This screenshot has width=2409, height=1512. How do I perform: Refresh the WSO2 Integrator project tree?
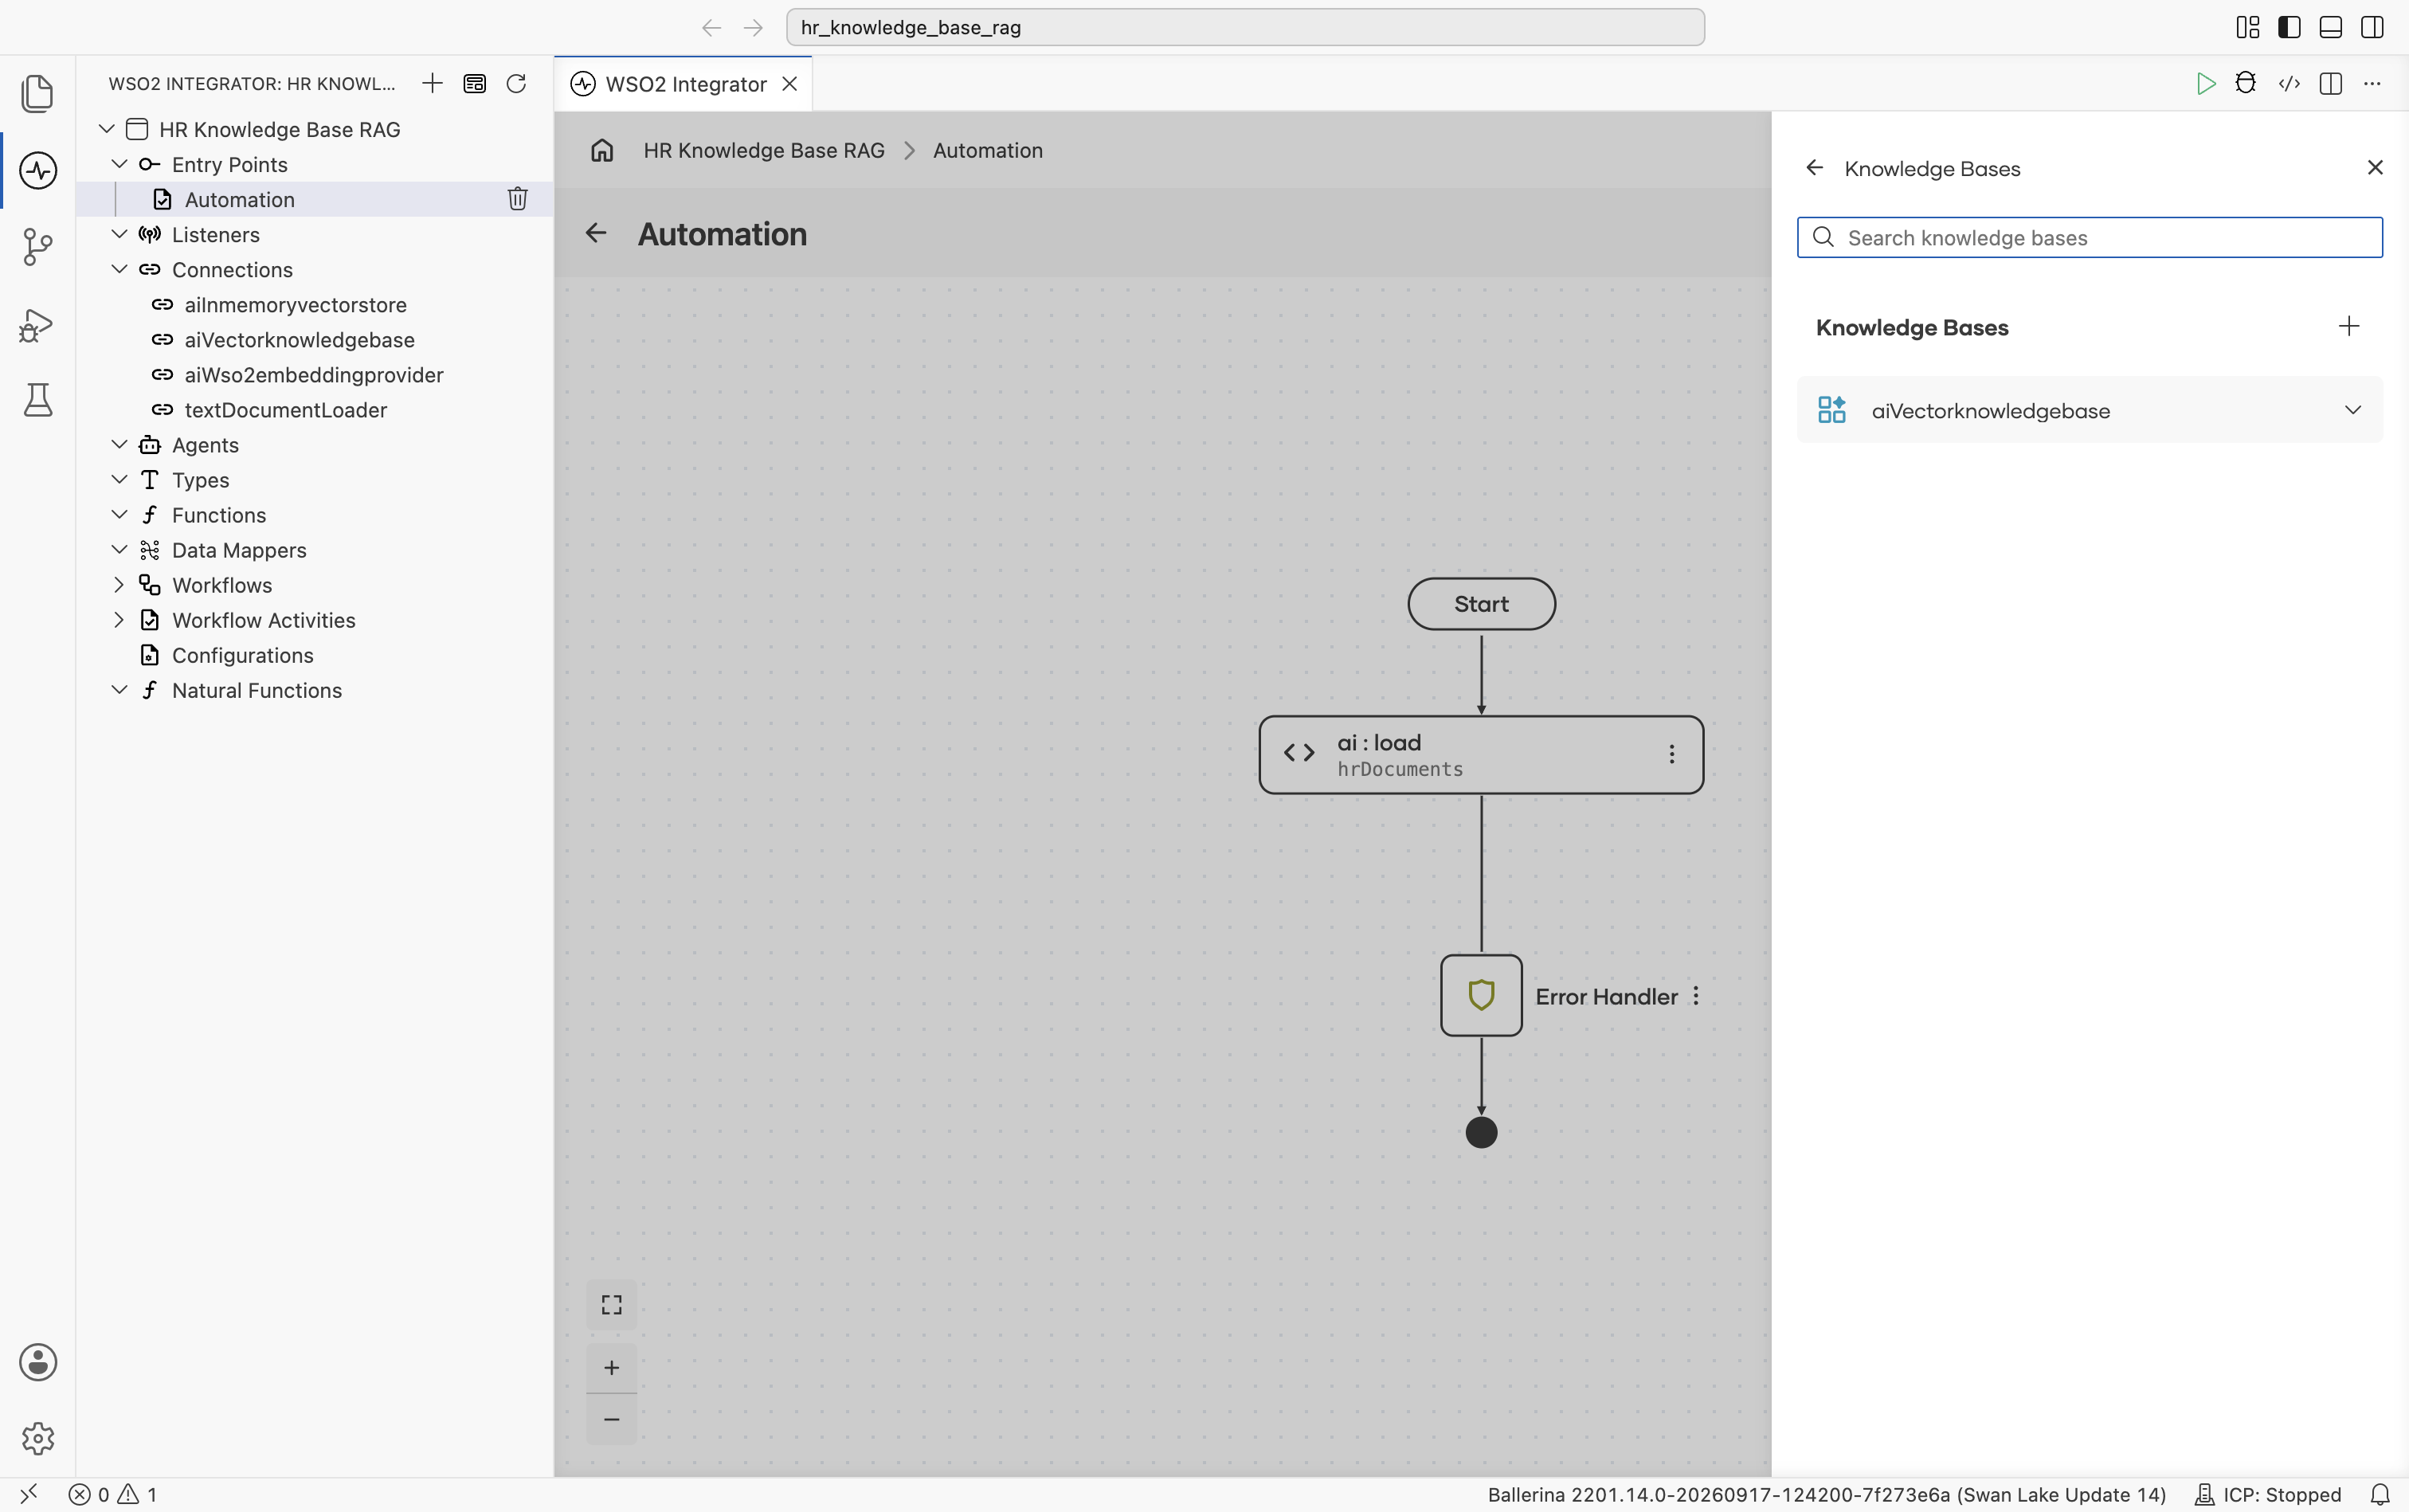(516, 83)
